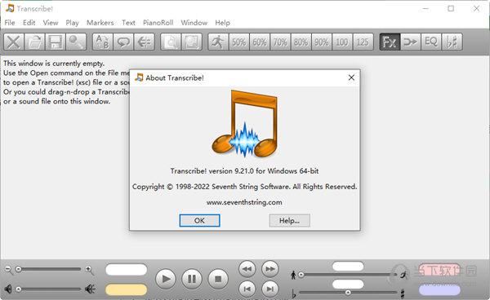Open the Text menu
Image resolution: width=490 pixels, height=300 pixels.
tap(128, 23)
